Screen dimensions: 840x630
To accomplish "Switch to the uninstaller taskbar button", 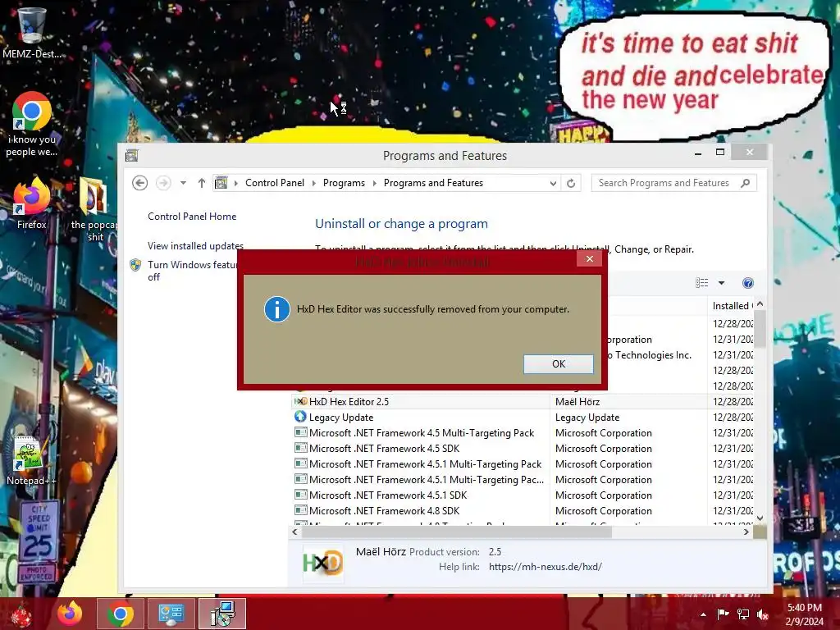I will pyautogui.click(x=222, y=614).
